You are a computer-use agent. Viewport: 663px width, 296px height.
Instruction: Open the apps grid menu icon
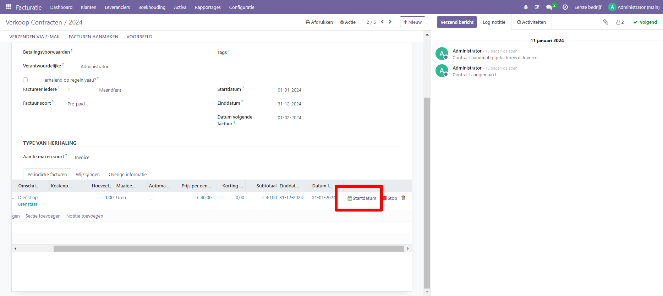[9, 7]
